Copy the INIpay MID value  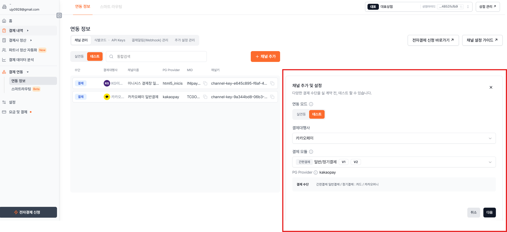point(205,83)
